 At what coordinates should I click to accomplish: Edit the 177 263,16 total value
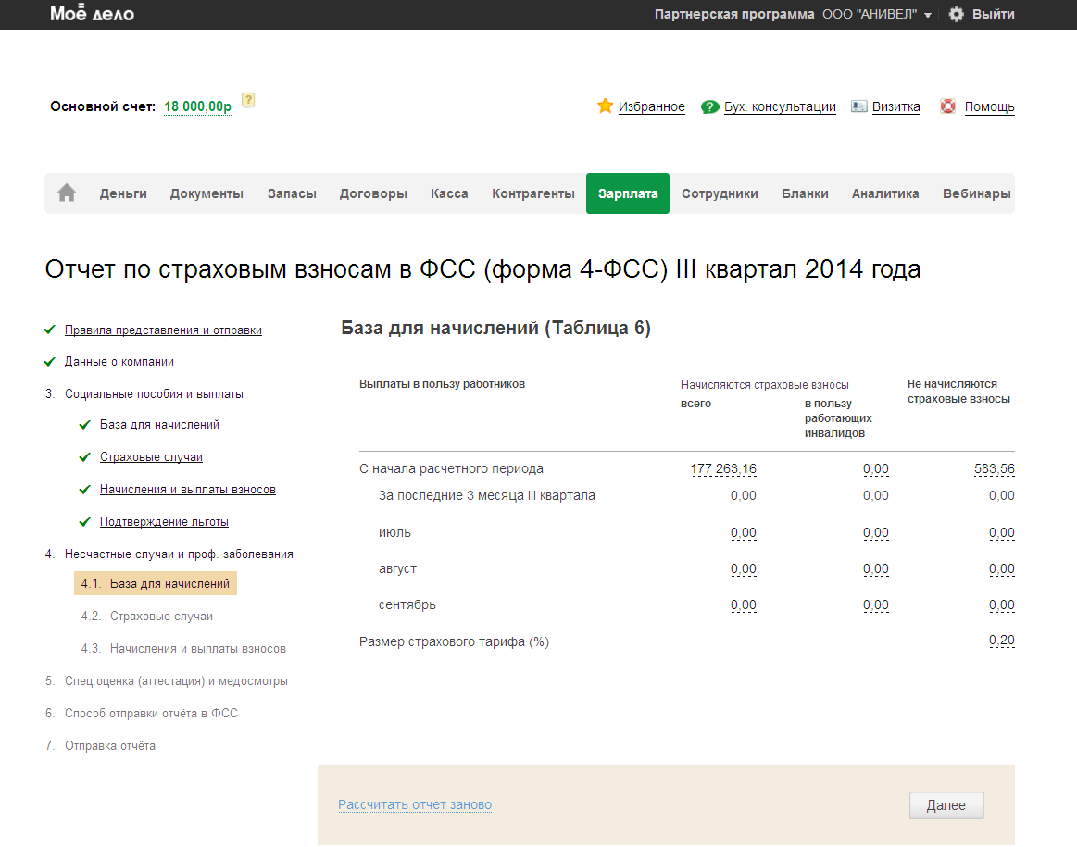coord(723,469)
